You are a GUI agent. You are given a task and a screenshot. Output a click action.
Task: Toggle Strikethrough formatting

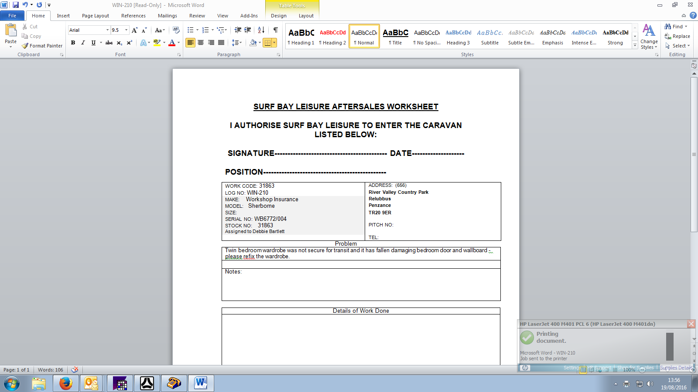click(109, 43)
